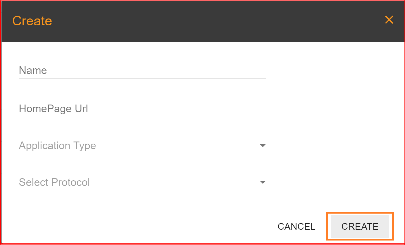Click the highlighted CREATE action button
The width and height of the screenshot is (405, 245).
point(360,226)
